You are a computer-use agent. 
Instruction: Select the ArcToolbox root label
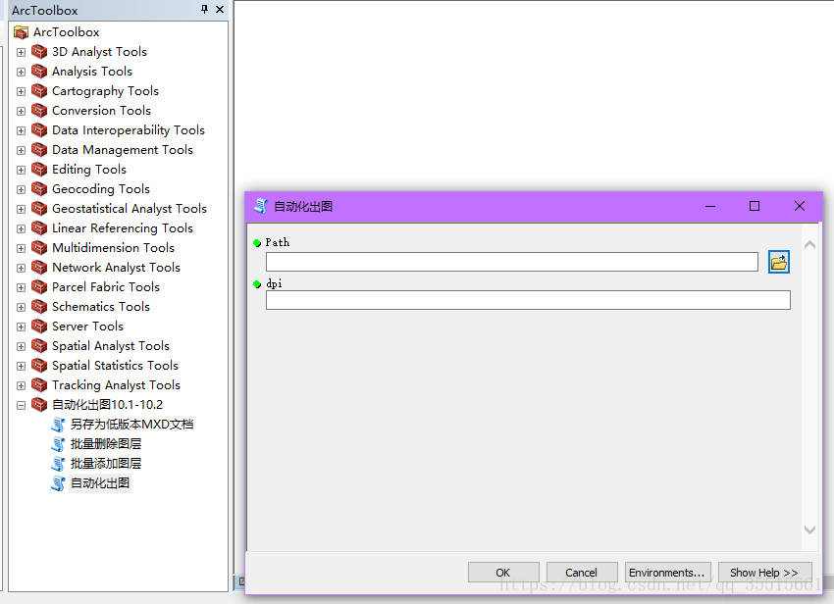[66, 32]
